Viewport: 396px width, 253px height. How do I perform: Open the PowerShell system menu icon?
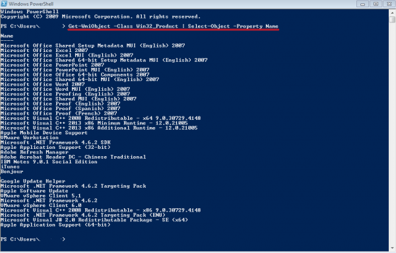tap(4, 4)
